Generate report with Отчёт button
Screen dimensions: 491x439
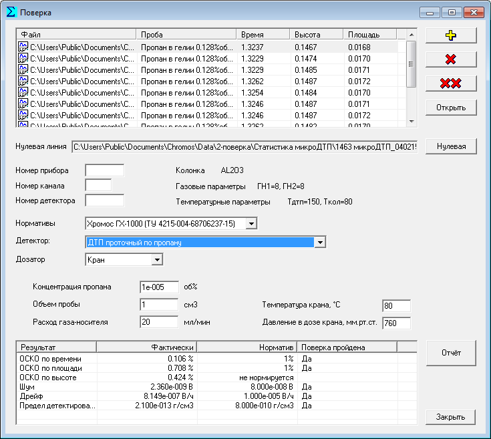pyautogui.click(x=451, y=353)
